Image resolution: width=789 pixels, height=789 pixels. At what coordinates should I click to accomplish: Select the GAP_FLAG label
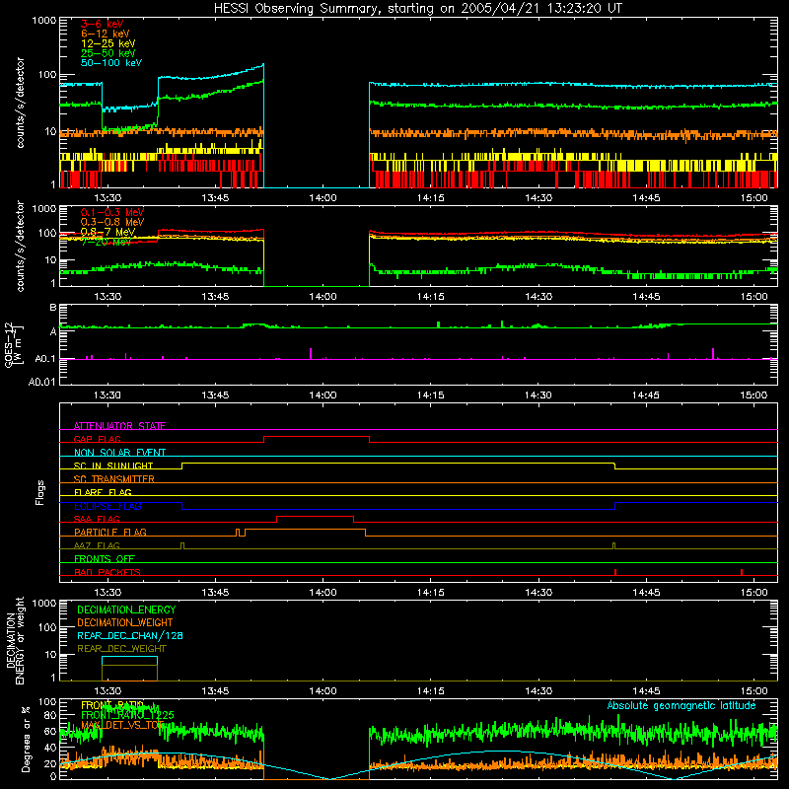[x=97, y=439]
